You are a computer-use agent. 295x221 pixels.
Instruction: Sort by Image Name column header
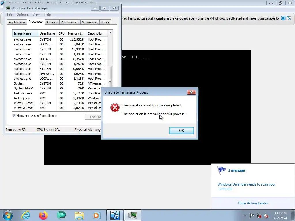[x=25, y=33]
